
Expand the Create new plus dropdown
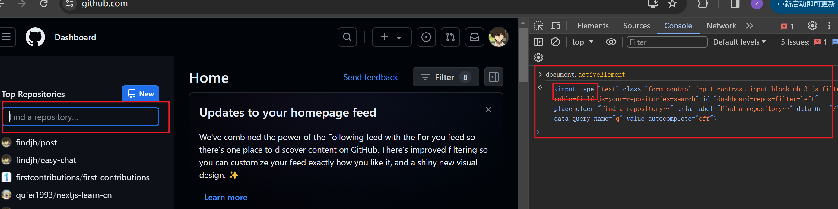[391, 37]
